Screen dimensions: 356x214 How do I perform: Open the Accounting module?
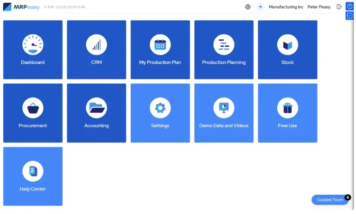96,113
